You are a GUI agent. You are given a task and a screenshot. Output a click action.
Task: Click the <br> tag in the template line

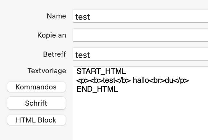tap(157, 80)
